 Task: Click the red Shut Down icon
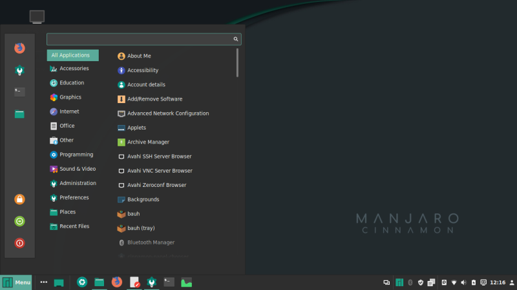pyautogui.click(x=19, y=244)
